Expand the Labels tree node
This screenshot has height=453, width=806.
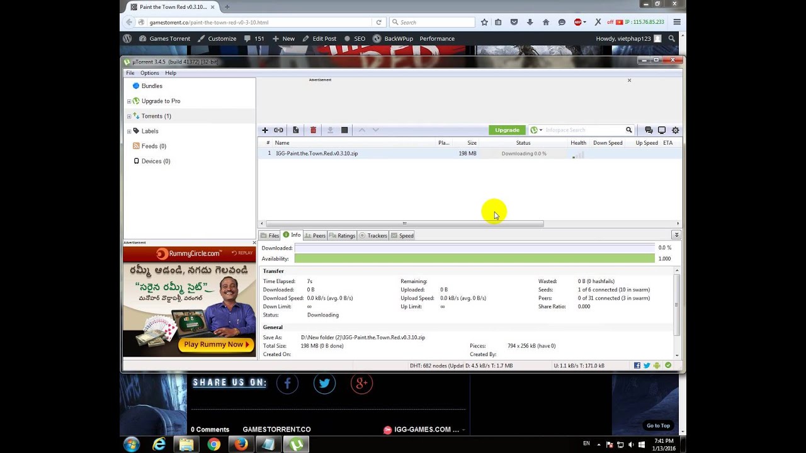pos(129,131)
